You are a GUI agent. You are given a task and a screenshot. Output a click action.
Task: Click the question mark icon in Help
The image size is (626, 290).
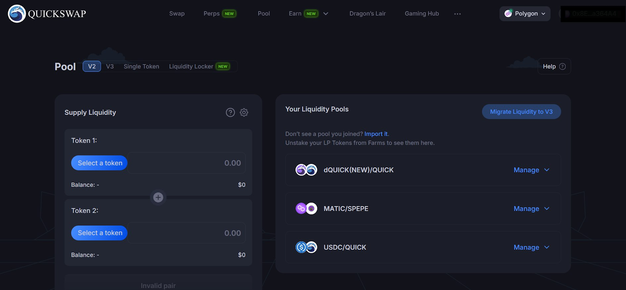coord(563,66)
